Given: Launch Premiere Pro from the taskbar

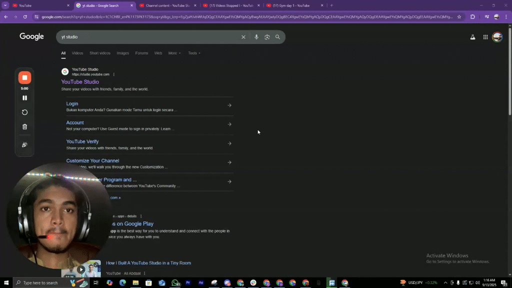Looking at the screenshot, I should (x=188, y=283).
